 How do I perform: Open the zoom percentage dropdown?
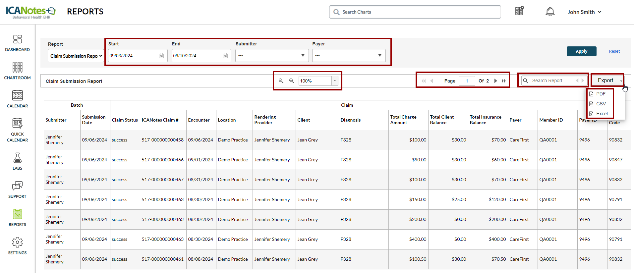335,81
